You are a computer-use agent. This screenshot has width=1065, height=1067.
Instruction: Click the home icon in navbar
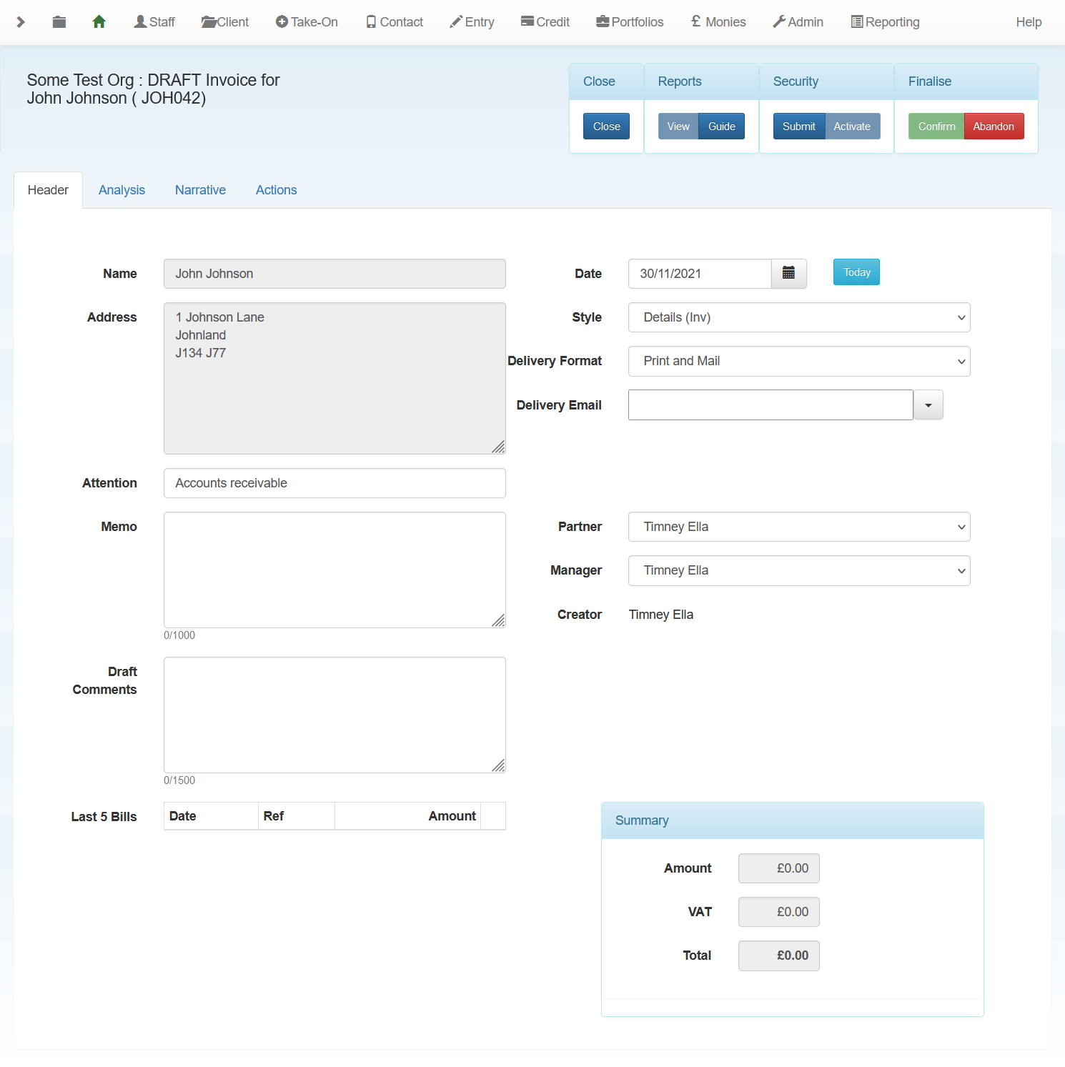pos(99,22)
